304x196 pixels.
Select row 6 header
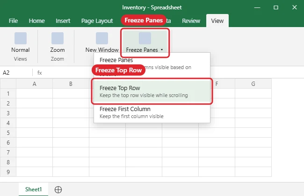coord(8,143)
